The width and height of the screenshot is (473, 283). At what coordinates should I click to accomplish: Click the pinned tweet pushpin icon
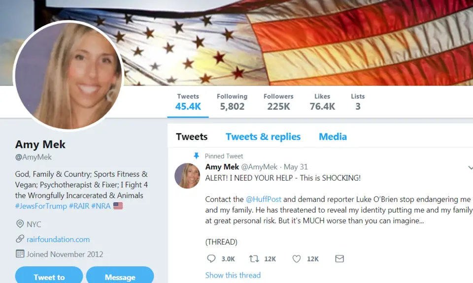[x=197, y=156]
